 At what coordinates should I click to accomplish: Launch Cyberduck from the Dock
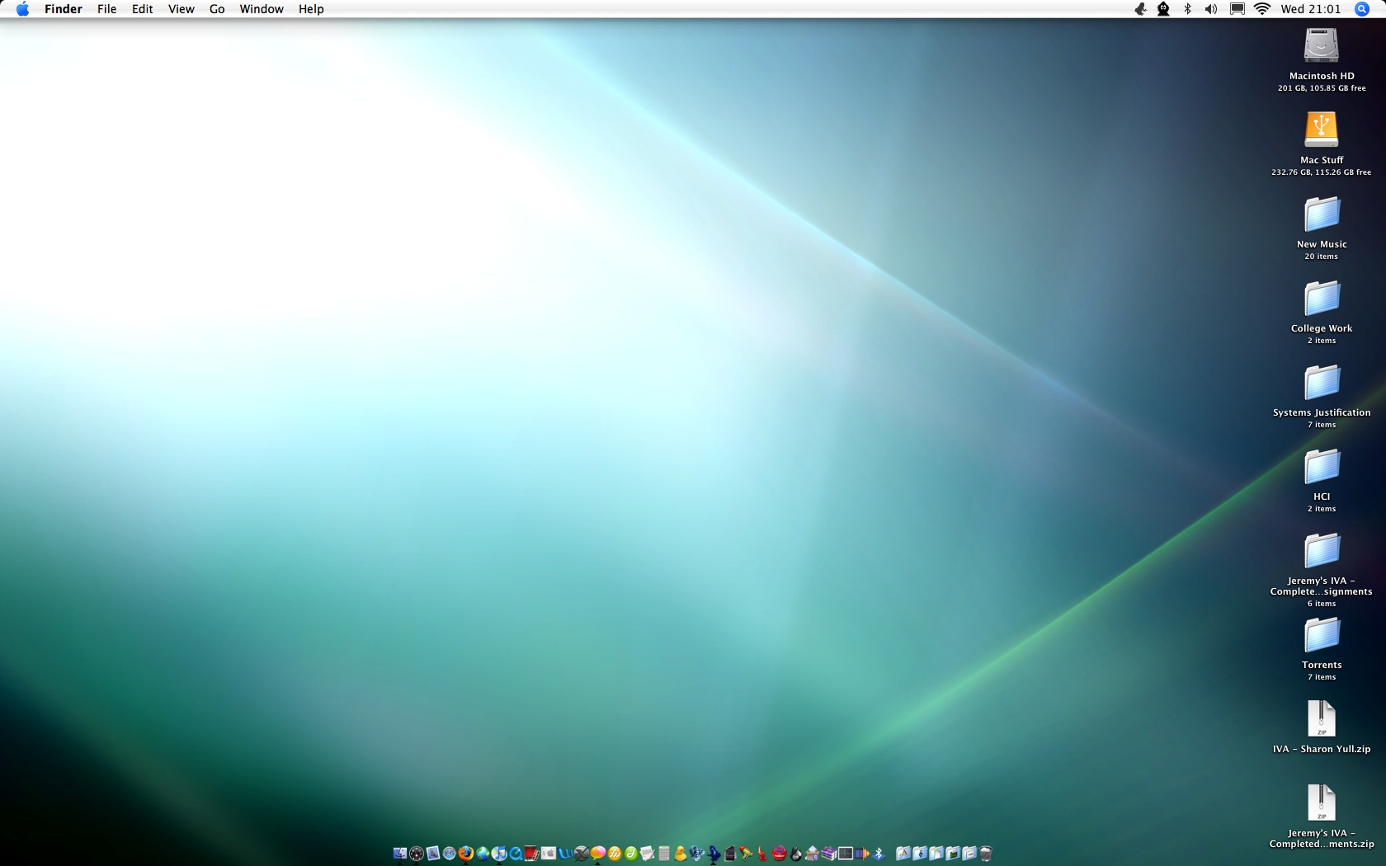point(681,854)
